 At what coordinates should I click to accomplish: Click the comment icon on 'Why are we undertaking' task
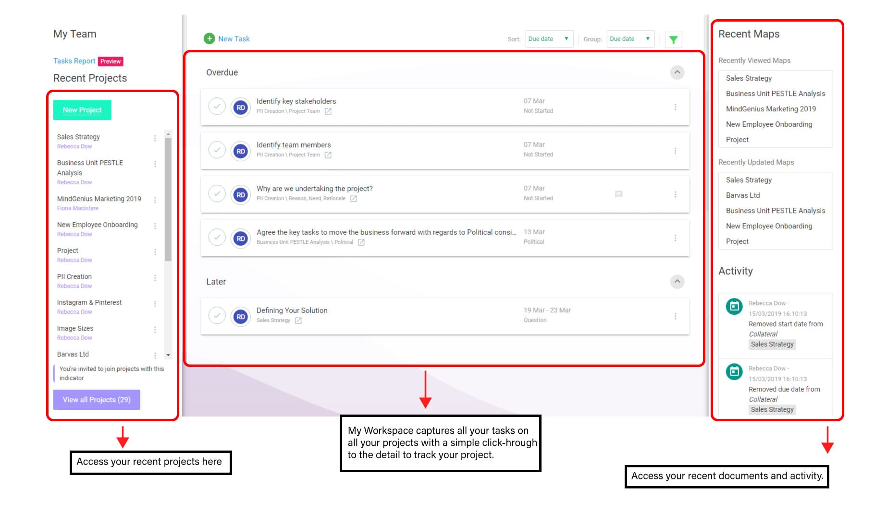click(618, 194)
